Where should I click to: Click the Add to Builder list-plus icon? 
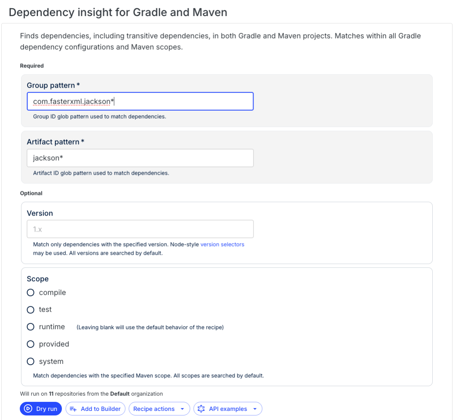[73, 408]
